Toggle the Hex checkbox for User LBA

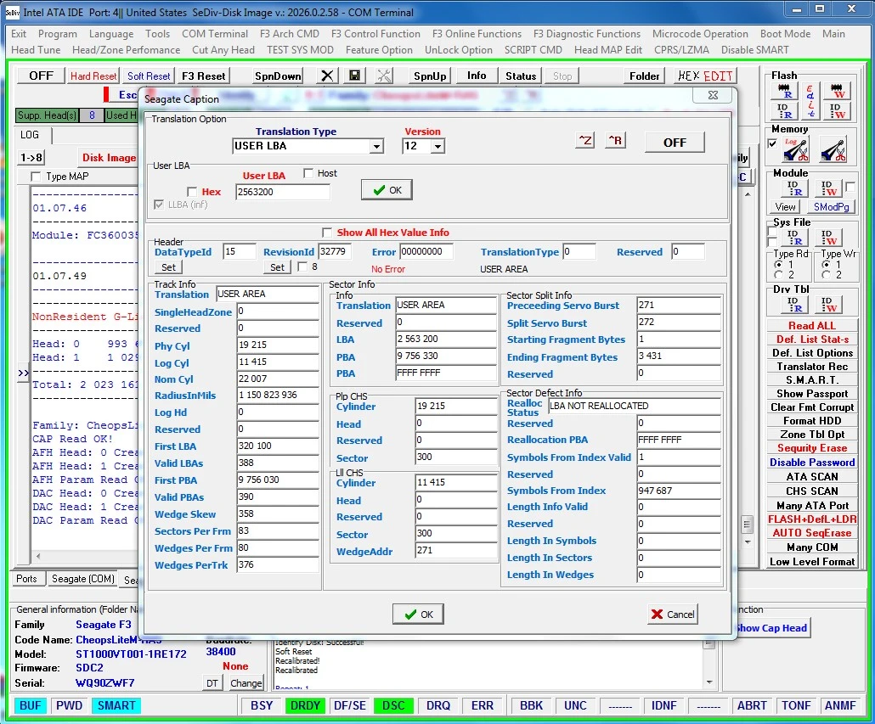point(192,192)
